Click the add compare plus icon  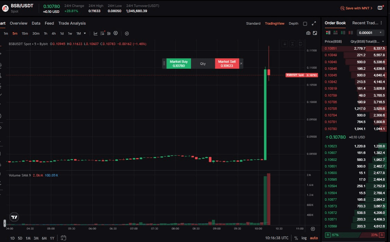(127, 34)
